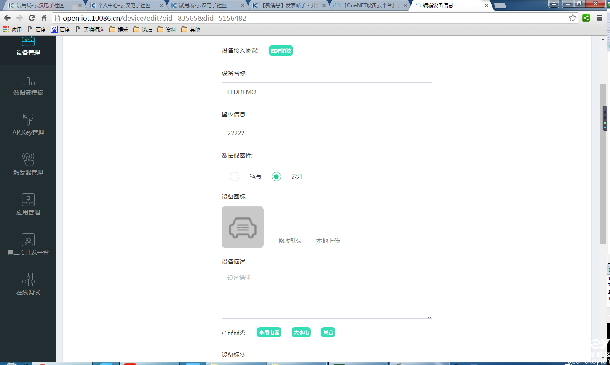
Task: Click the 鉴权信息 input field
Action: click(327, 133)
